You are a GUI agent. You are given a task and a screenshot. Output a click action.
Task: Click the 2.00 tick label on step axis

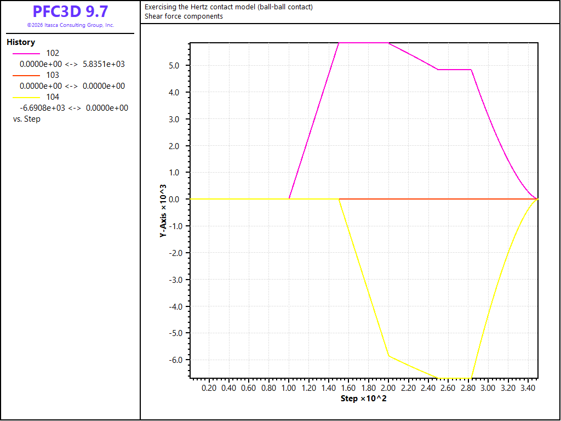388,388
